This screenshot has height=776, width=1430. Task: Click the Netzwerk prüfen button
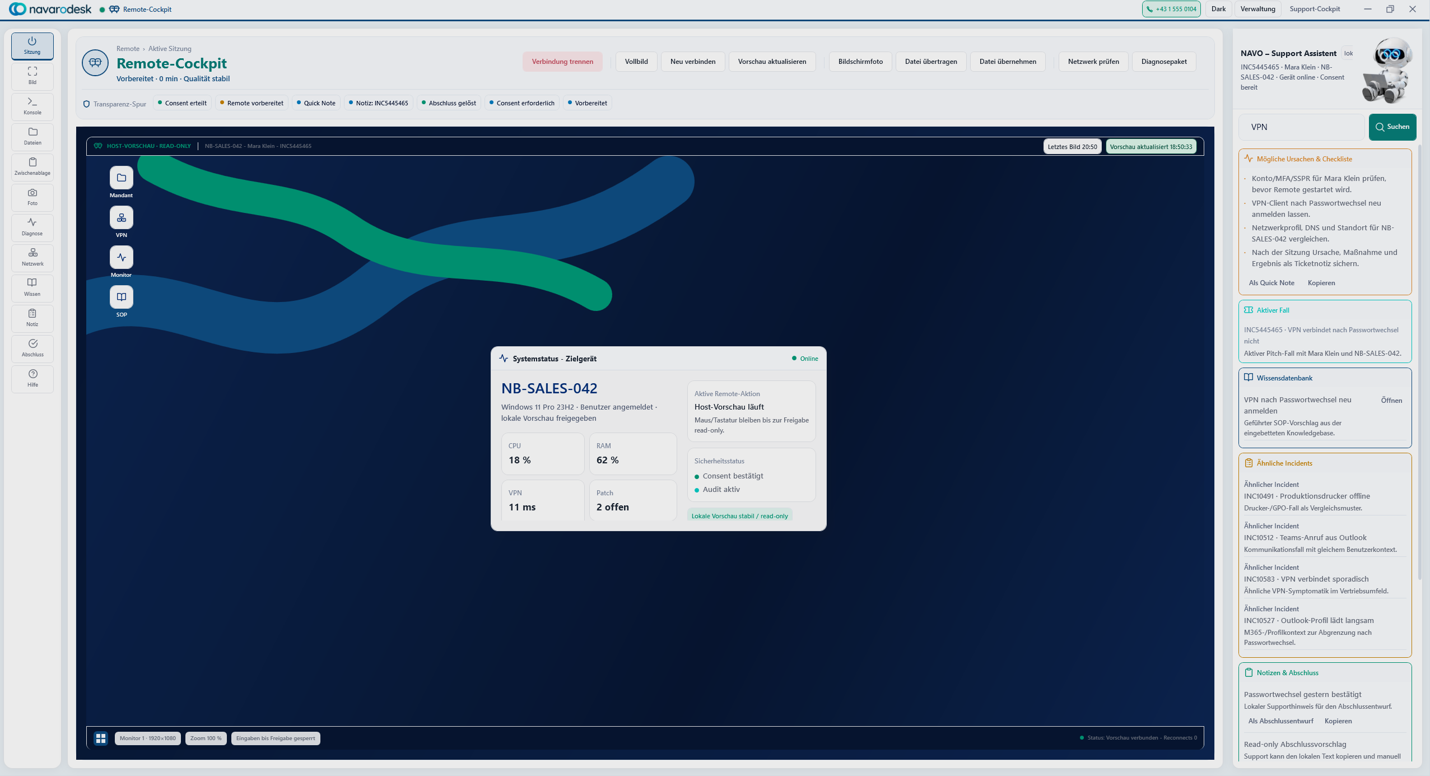click(x=1093, y=62)
